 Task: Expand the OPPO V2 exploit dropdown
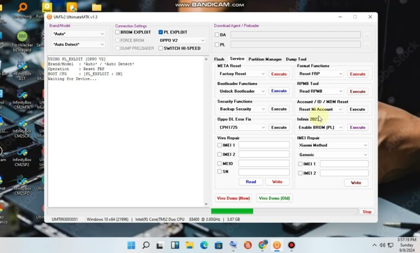click(182, 40)
